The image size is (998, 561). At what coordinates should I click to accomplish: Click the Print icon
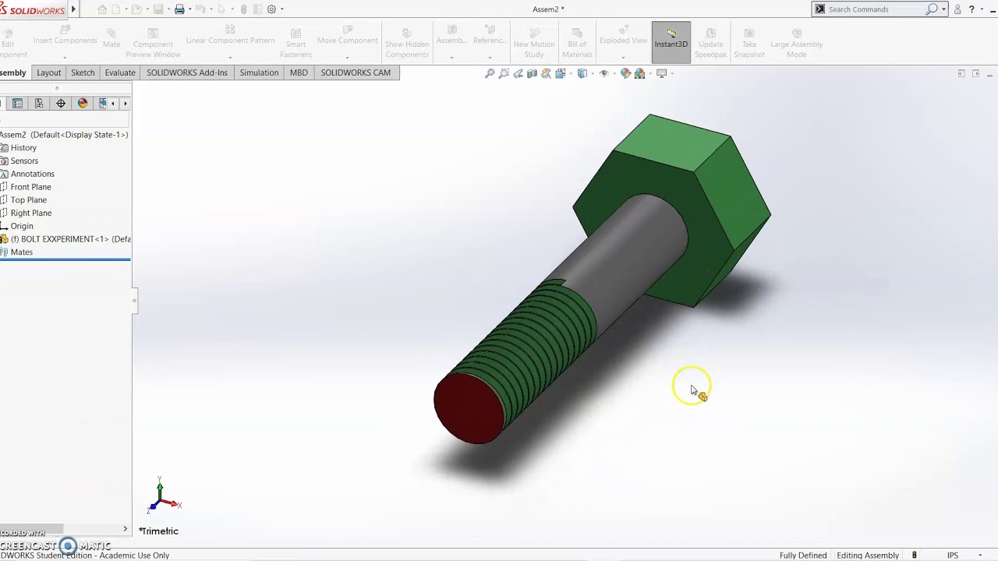pos(179,9)
